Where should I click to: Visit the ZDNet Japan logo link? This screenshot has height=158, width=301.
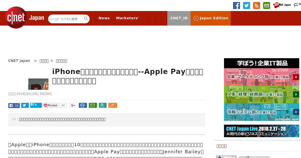pos(282,5)
